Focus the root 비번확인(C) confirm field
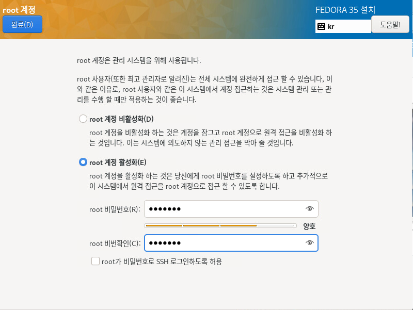The height and width of the screenshot is (310, 413). click(x=231, y=243)
